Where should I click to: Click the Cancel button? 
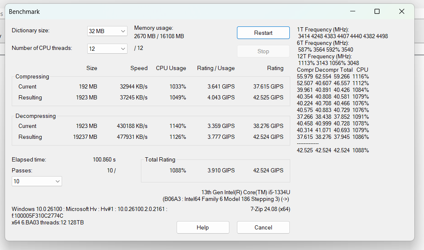tap(263, 227)
